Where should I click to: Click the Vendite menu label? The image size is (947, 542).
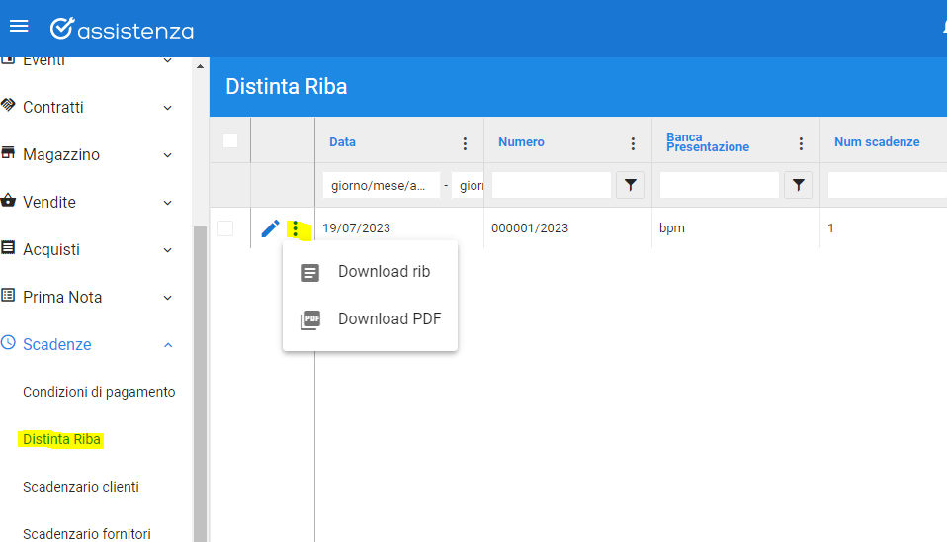point(49,202)
